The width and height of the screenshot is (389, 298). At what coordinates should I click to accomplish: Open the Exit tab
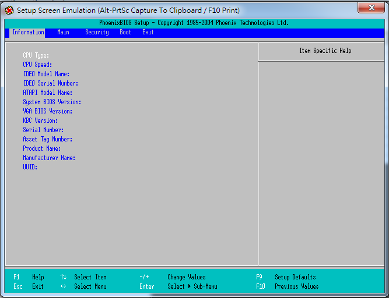[x=148, y=32]
